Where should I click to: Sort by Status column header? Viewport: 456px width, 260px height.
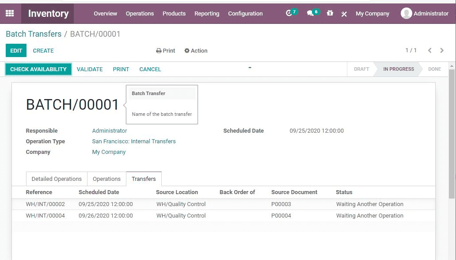point(344,192)
